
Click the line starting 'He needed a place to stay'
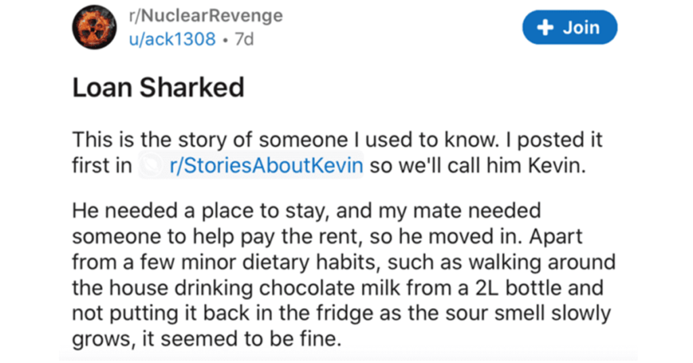[307, 211]
